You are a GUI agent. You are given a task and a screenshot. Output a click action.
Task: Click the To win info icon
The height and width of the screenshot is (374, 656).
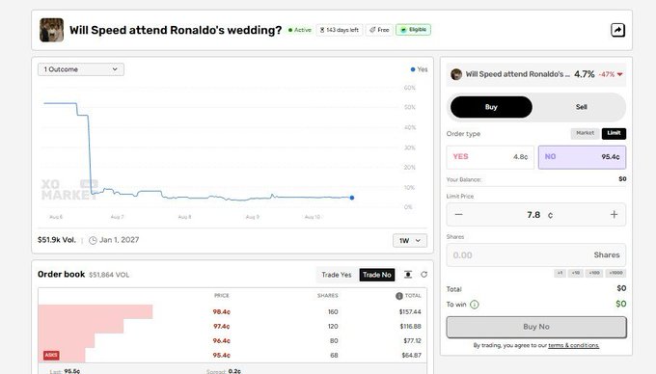pyautogui.click(x=474, y=305)
